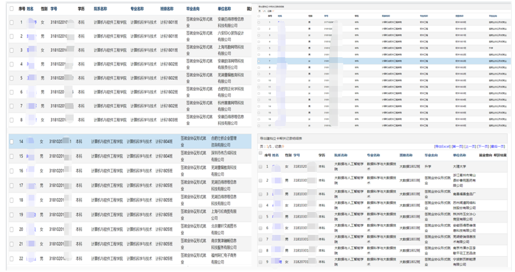
Task: Toggle checkbox for row 1 大理大学
Action: pyautogui.click(x=260, y=167)
